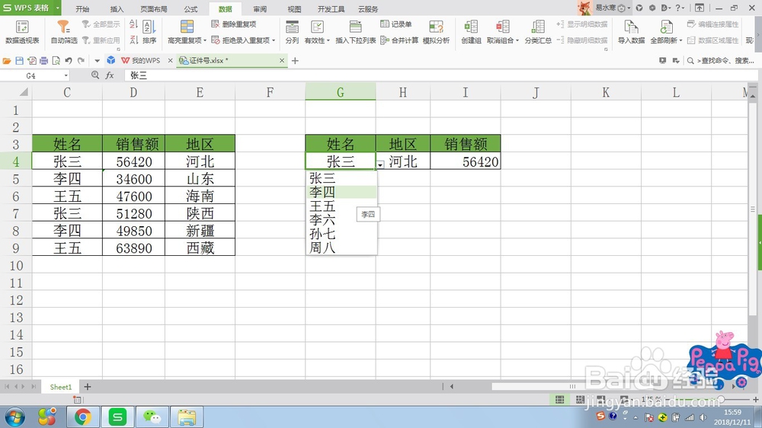Open the 公式 ribbon tab
The image size is (762, 428).
(x=190, y=8)
